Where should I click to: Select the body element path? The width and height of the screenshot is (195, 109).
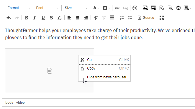point(9,103)
